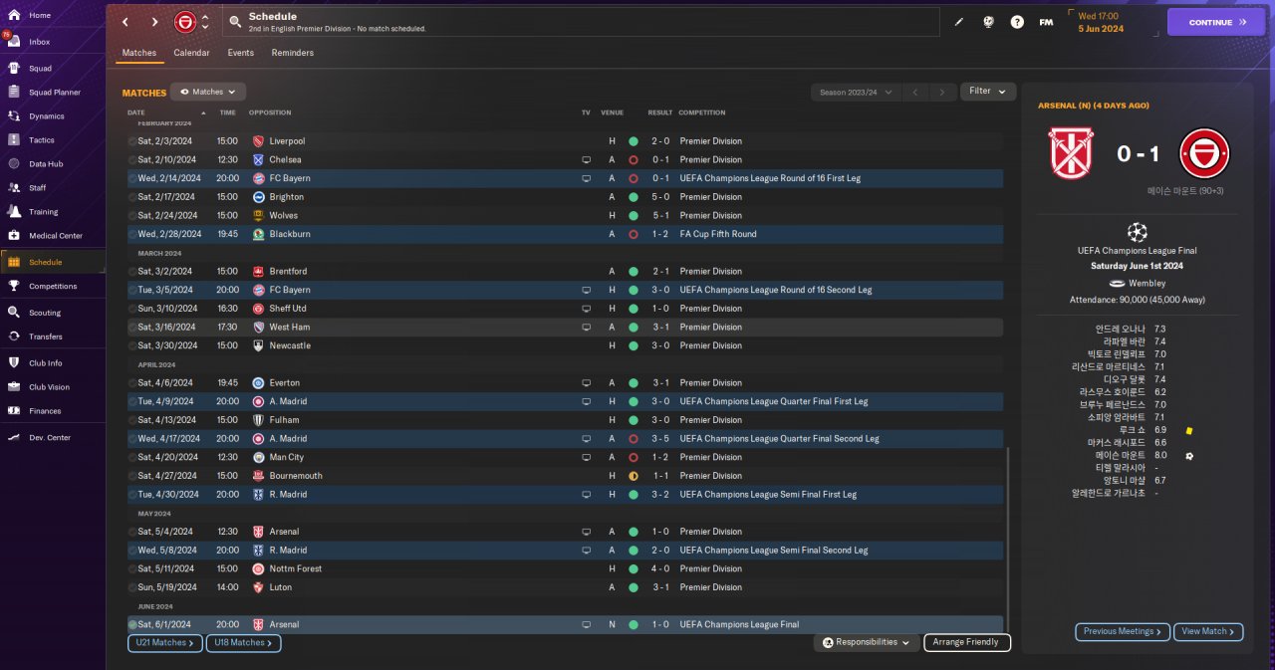Click the Data Hub icon
The image size is (1275, 670).
pyautogui.click(x=14, y=164)
